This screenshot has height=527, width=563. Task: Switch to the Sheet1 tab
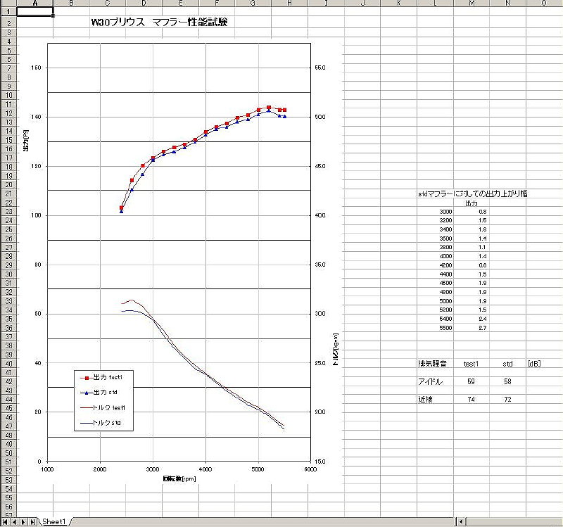[x=54, y=521]
